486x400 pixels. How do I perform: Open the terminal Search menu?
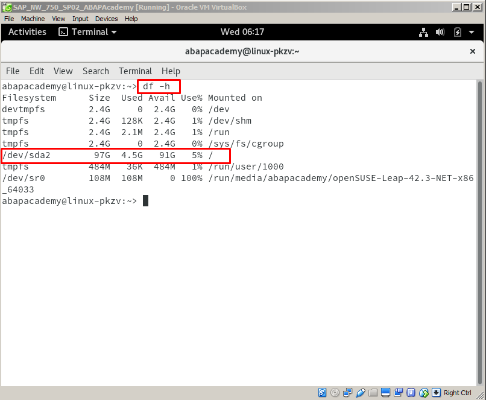pyautogui.click(x=96, y=71)
